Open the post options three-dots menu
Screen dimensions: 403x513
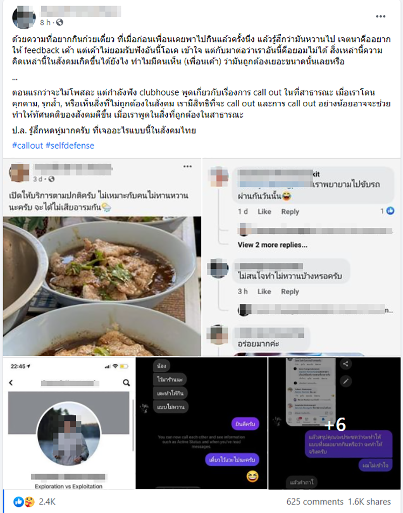380,16
